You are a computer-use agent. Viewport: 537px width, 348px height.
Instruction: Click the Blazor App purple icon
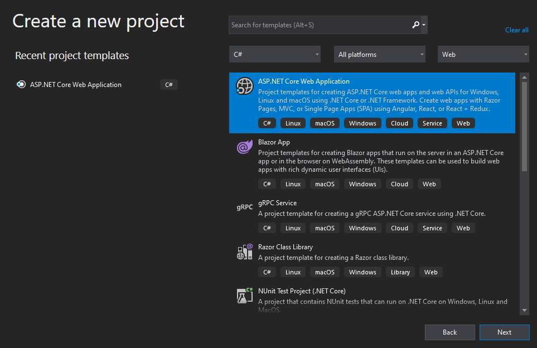[x=245, y=147]
